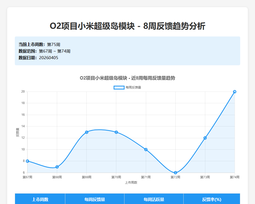Click the y-axis title 反馈量
Image resolution: width=255 pixels, height=204 pixels.
[18, 132]
